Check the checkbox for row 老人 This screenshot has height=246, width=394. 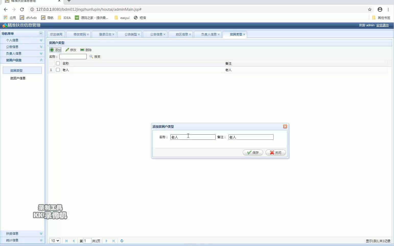coord(58,70)
